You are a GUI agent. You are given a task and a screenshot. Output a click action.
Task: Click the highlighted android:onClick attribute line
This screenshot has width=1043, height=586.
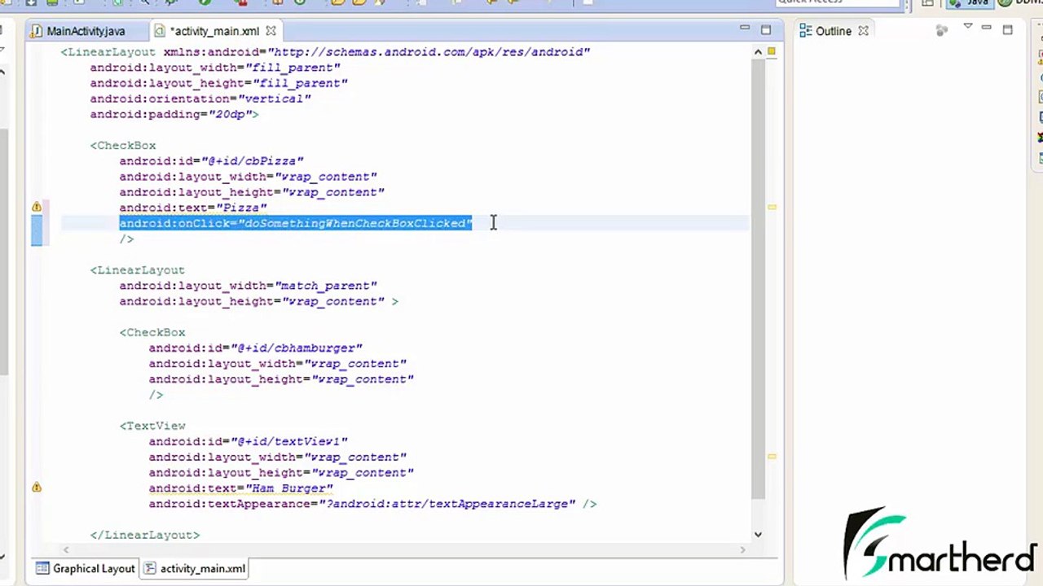point(296,223)
